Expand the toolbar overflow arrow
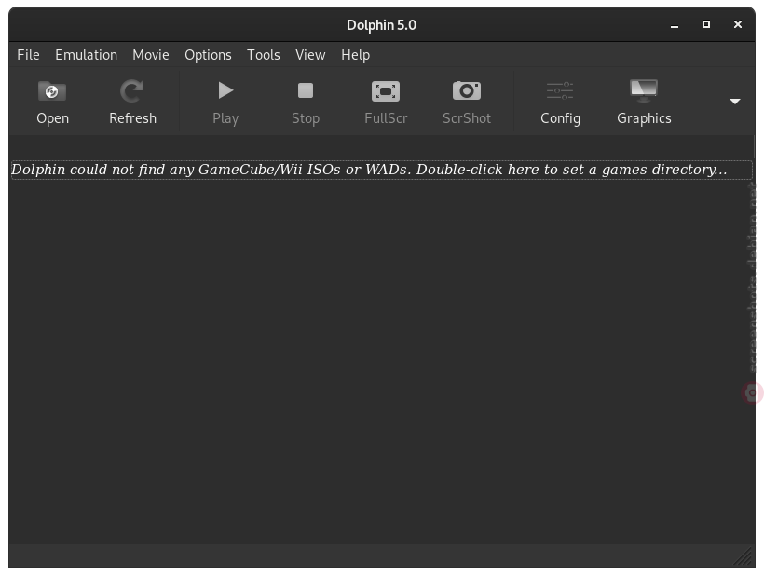The image size is (764, 576). tap(735, 102)
